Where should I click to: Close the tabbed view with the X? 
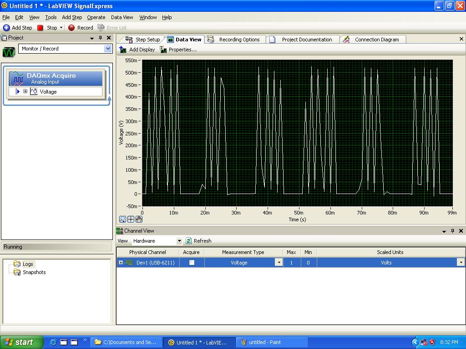coord(461,39)
